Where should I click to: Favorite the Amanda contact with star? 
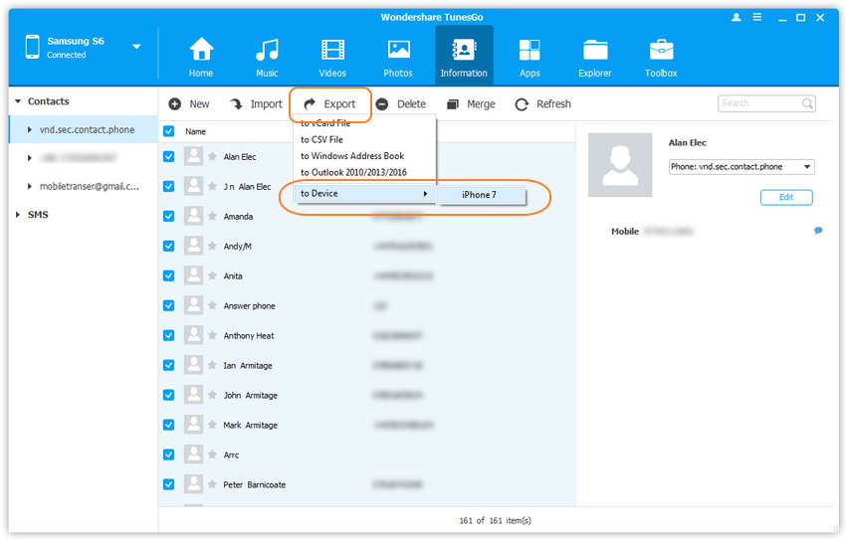point(212,217)
